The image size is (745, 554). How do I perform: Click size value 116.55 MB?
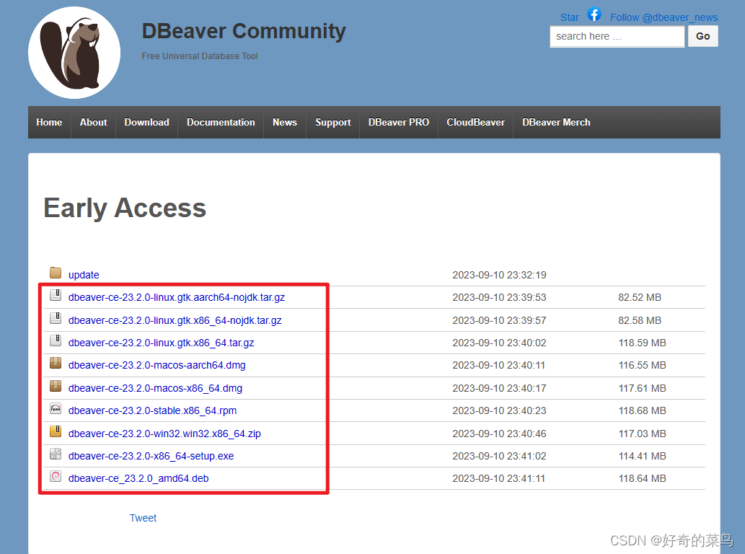(643, 366)
